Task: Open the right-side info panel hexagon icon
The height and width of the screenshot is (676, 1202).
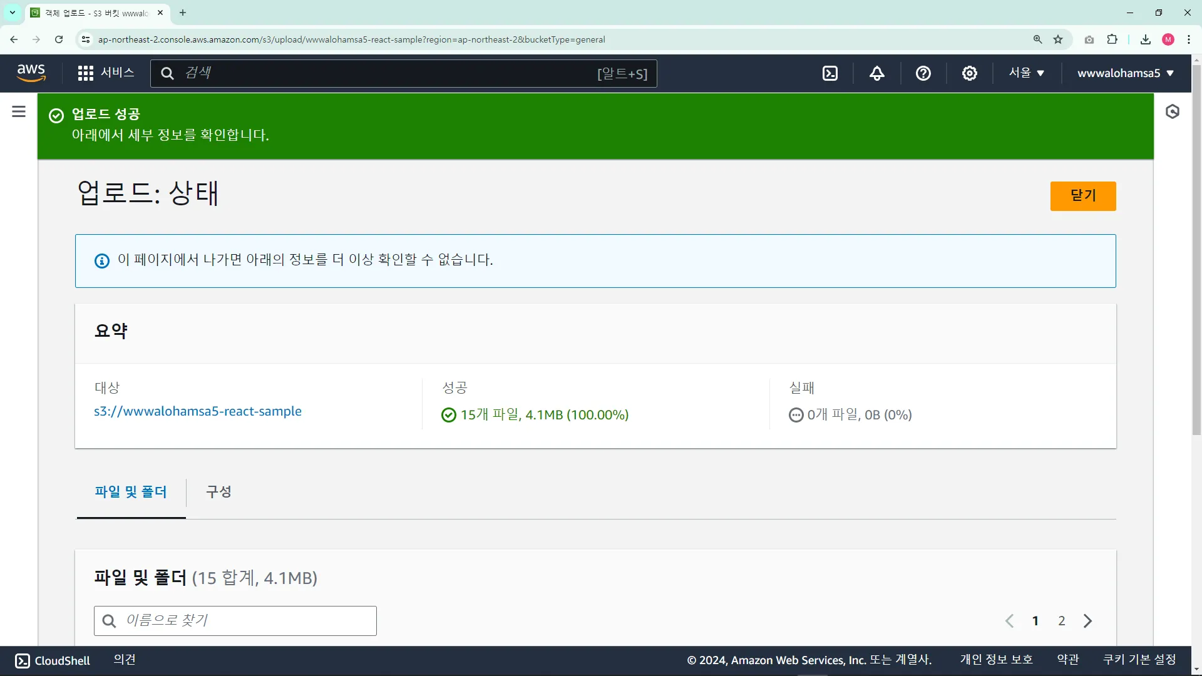Action: pos(1173,112)
